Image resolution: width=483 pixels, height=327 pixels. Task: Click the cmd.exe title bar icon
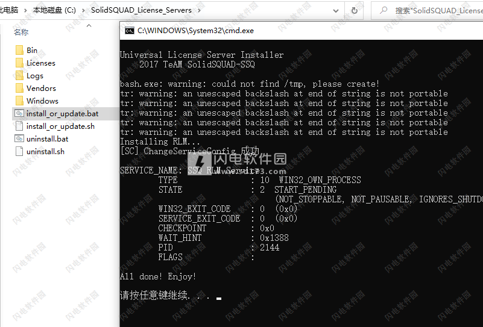(130, 31)
